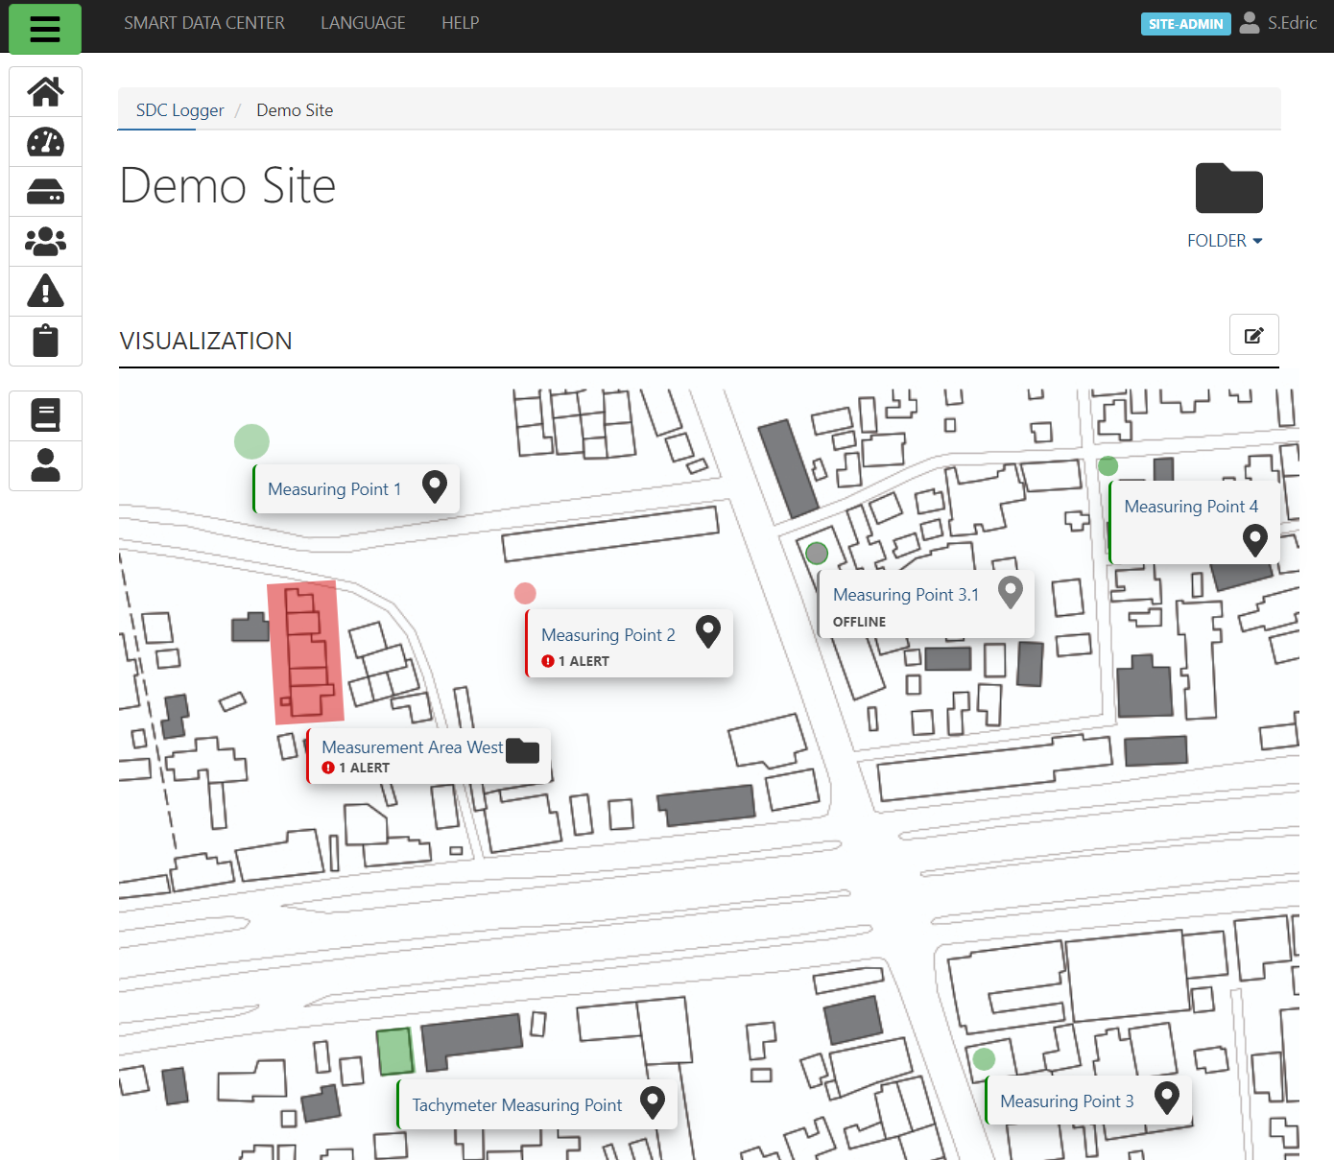Open Measurement Area West folder label
The width and height of the screenshot is (1334, 1160).
click(412, 747)
